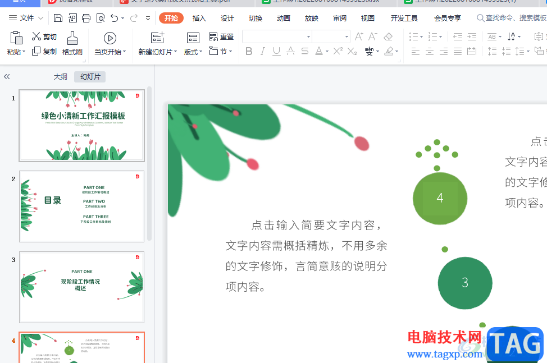This screenshot has width=547, height=363.
Task: Center align text
Action: click(x=430, y=52)
